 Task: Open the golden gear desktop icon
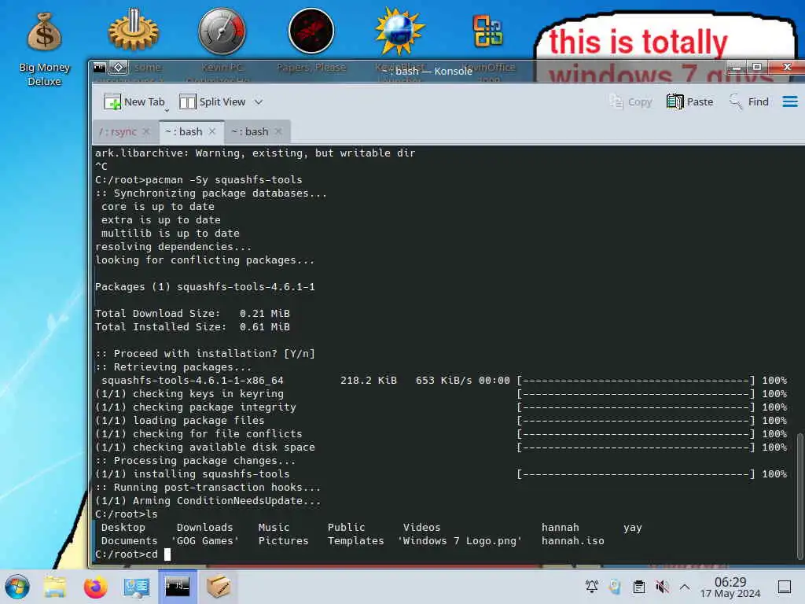(x=133, y=31)
